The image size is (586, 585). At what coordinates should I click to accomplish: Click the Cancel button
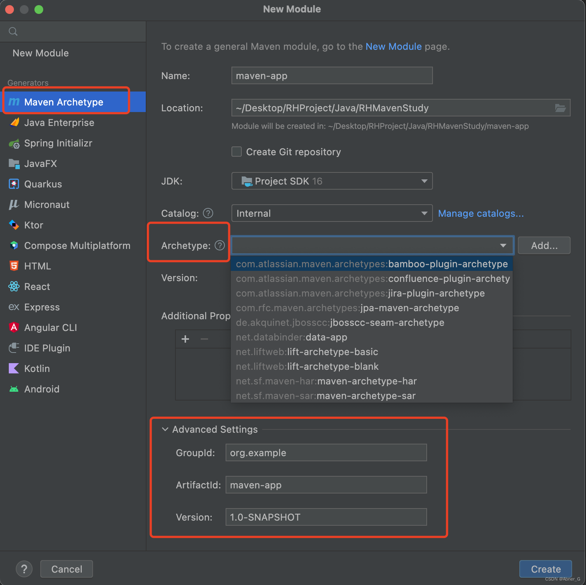[67, 569]
